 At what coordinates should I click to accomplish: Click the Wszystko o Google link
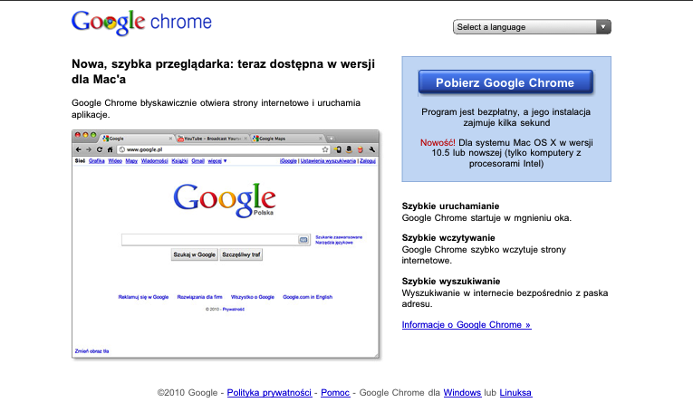coord(253,297)
